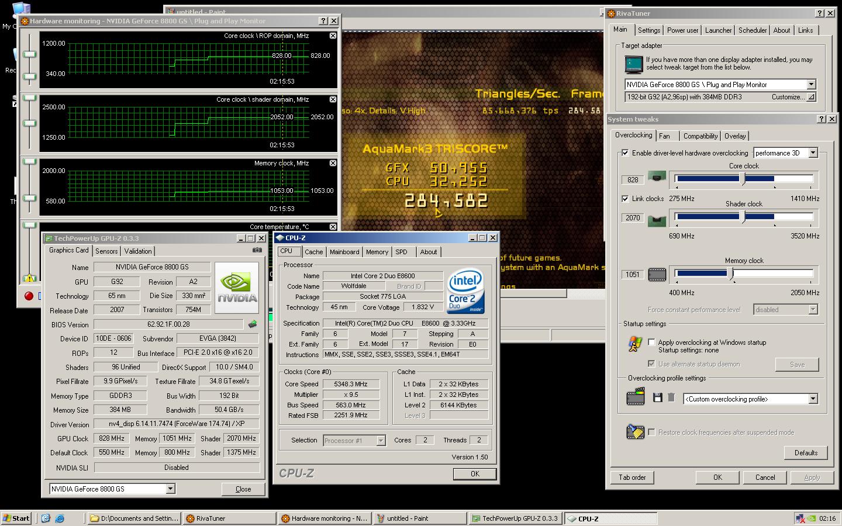Click the NVIDIA logo in GPU-Z
This screenshot has width=842, height=526.
tap(237, 288)
